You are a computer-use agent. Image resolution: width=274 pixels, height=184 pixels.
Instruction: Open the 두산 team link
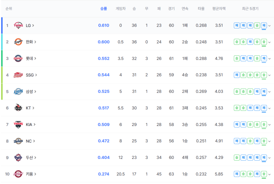[31, 157]
